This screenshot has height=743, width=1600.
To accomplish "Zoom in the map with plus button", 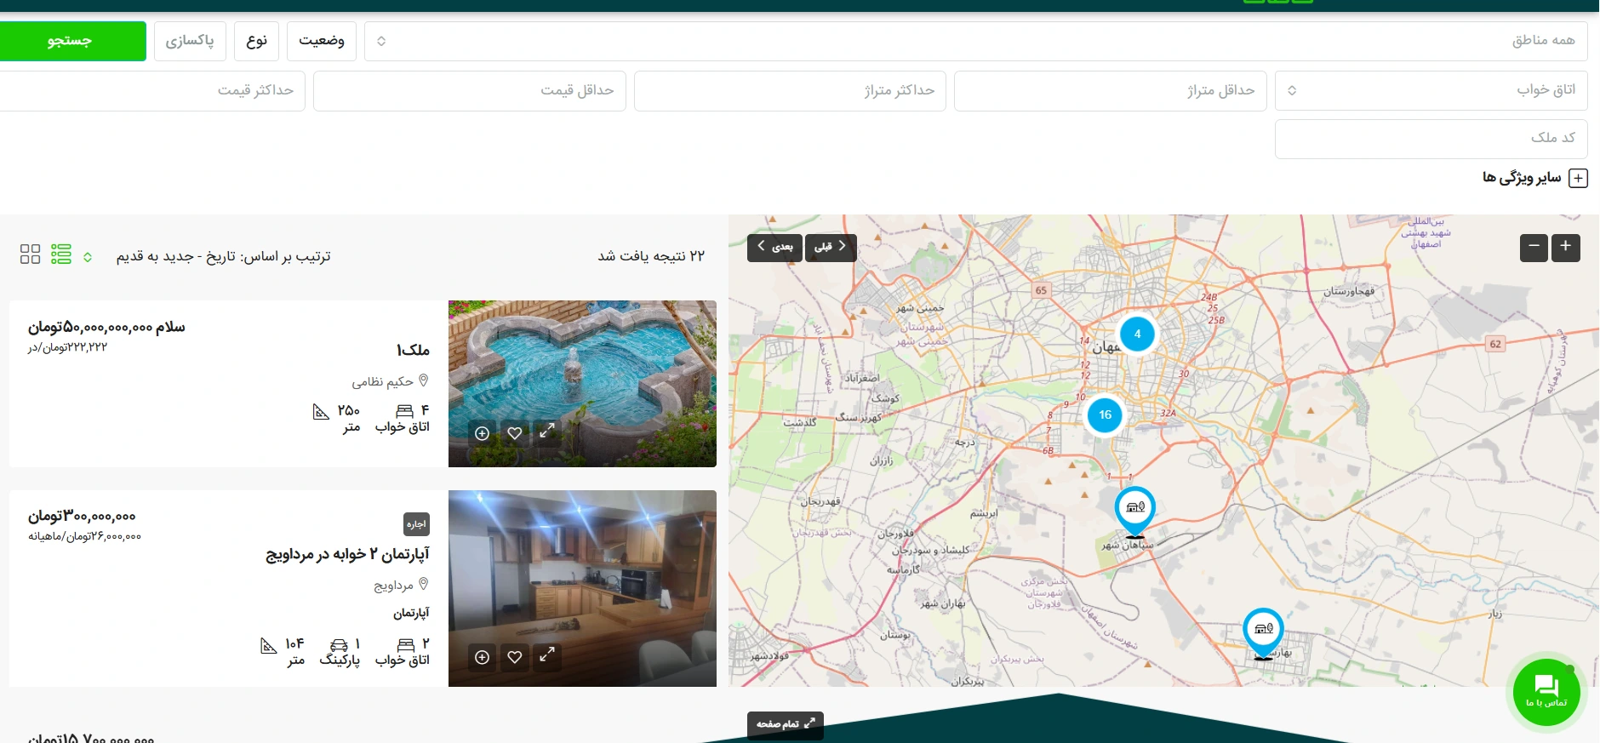I will pos(1565,247).
